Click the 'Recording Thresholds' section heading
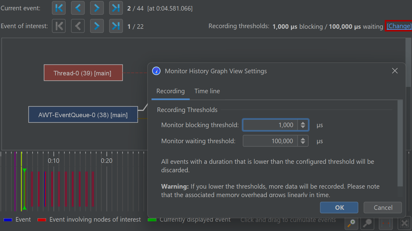The width and height of the screenshot is (412, 231). tap(187, 110)
